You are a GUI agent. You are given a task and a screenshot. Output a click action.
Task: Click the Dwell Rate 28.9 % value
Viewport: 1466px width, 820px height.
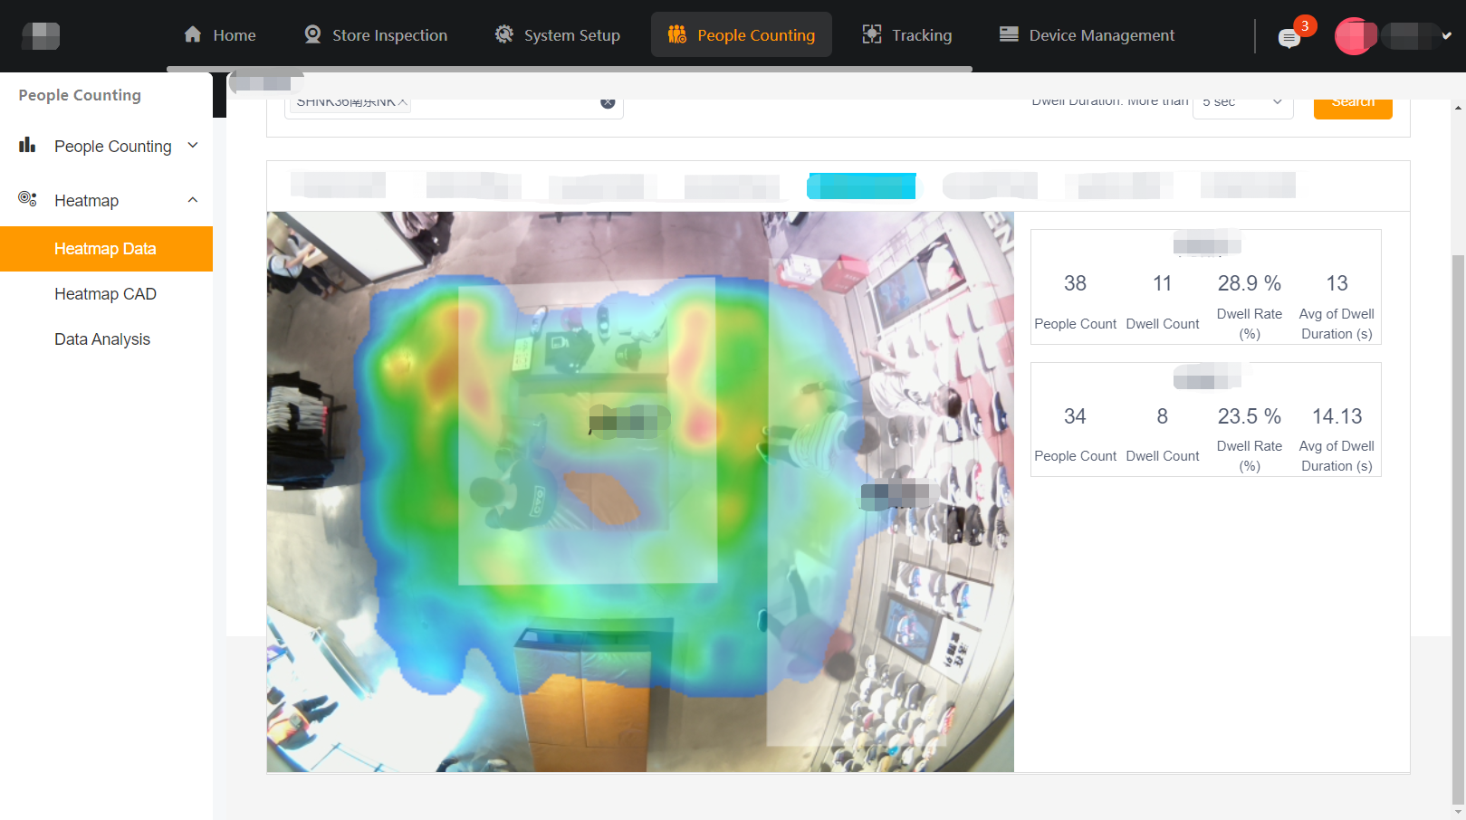1250,283
